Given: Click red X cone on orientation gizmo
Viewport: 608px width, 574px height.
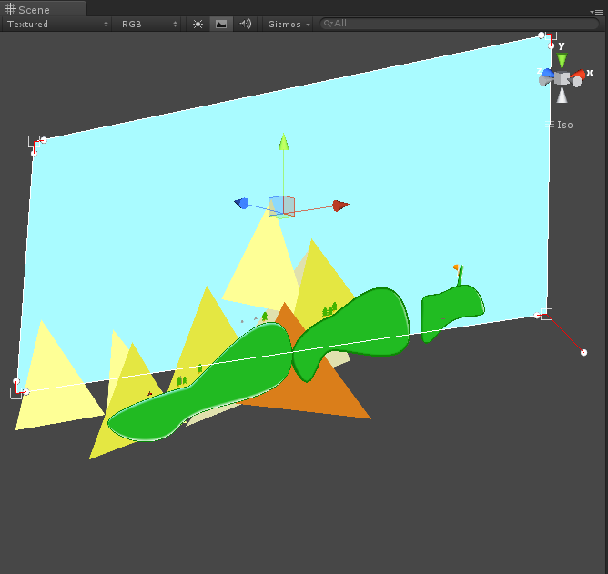Looking at the screenshot, I should 579,75.
